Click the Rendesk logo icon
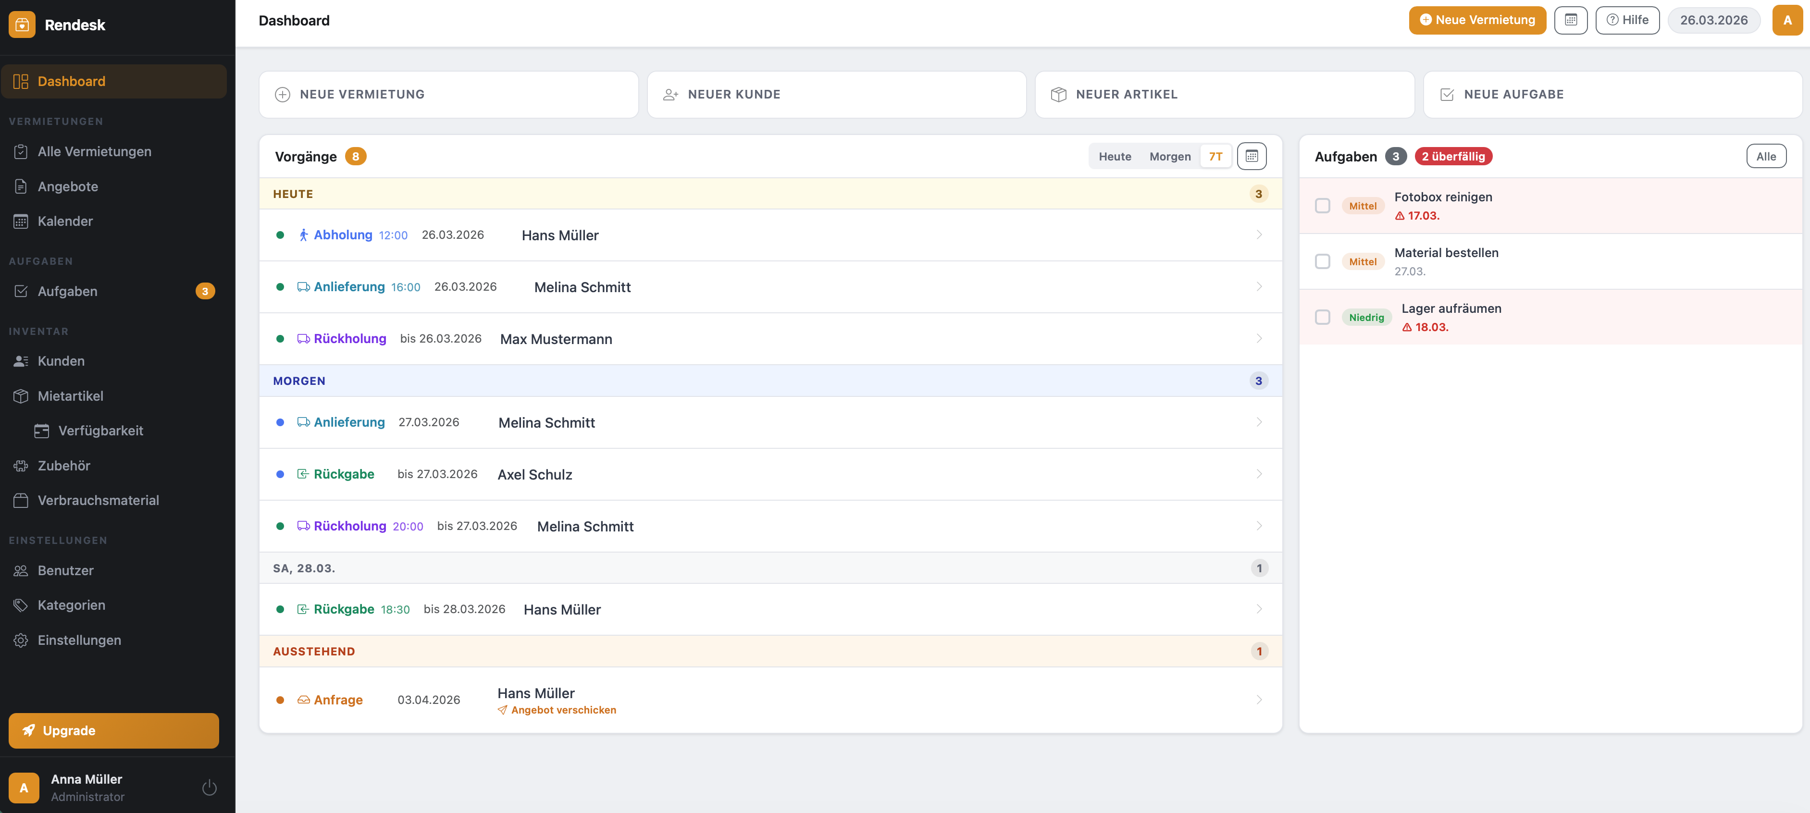The image size is (1810, 813). 23,25
